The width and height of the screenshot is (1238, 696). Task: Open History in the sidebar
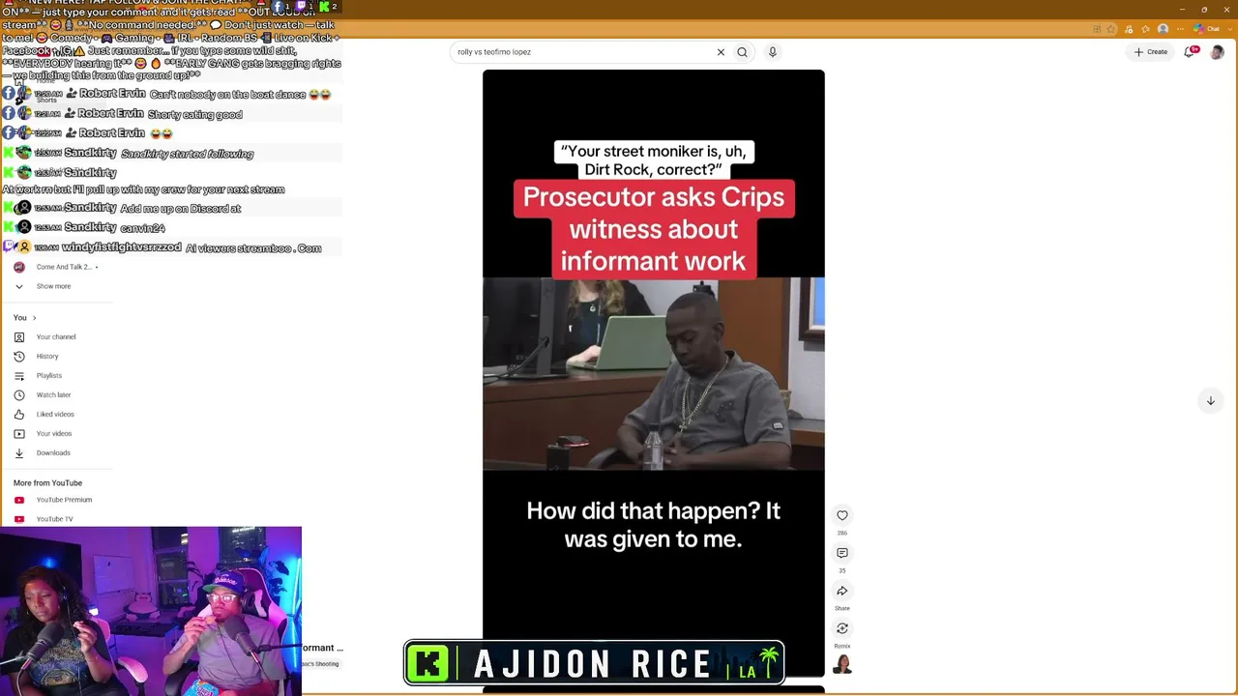(x=47, y=357)
